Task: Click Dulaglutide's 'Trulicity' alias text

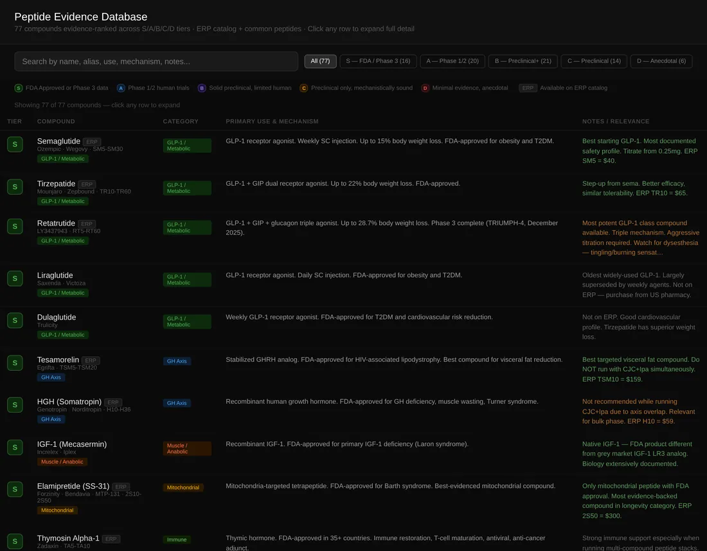Action: click(x=48, y=325)
